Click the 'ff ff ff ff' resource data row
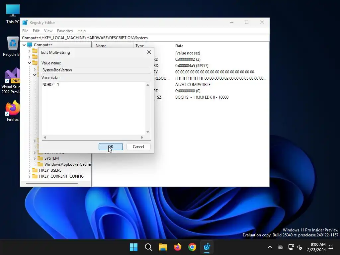 [x=220, y=78]
